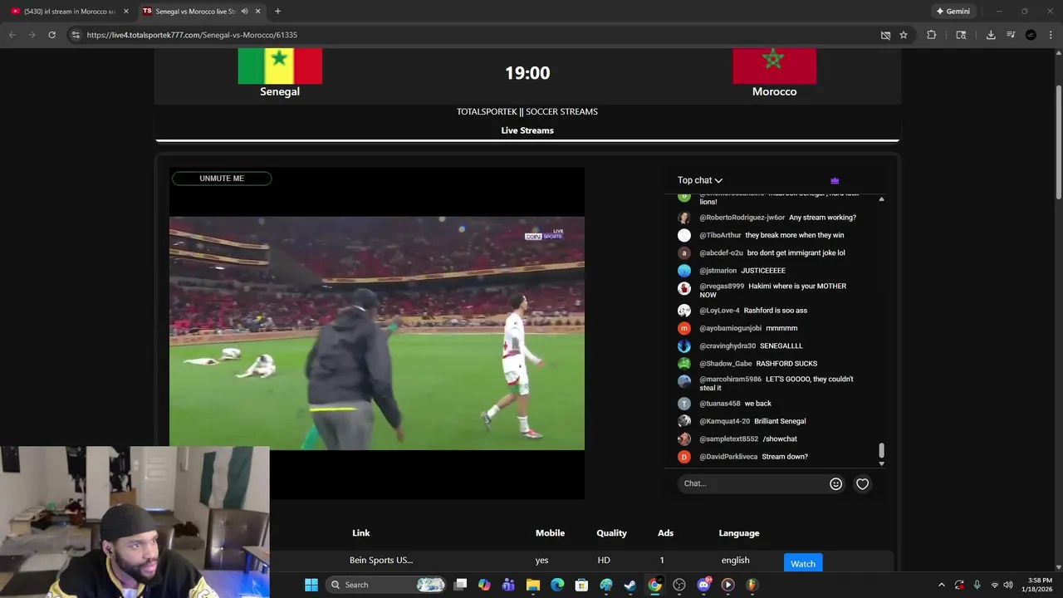Screen dimensions: 1063x598
Task: Click the Live Streams tab heading
Action: pos(527,130)
